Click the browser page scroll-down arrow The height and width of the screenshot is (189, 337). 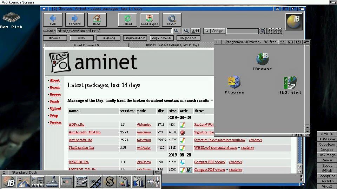point(299,171)
